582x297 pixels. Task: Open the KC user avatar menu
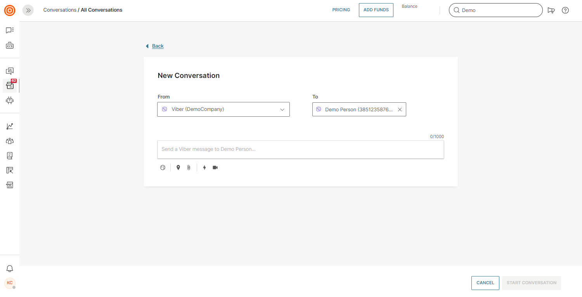10,283
